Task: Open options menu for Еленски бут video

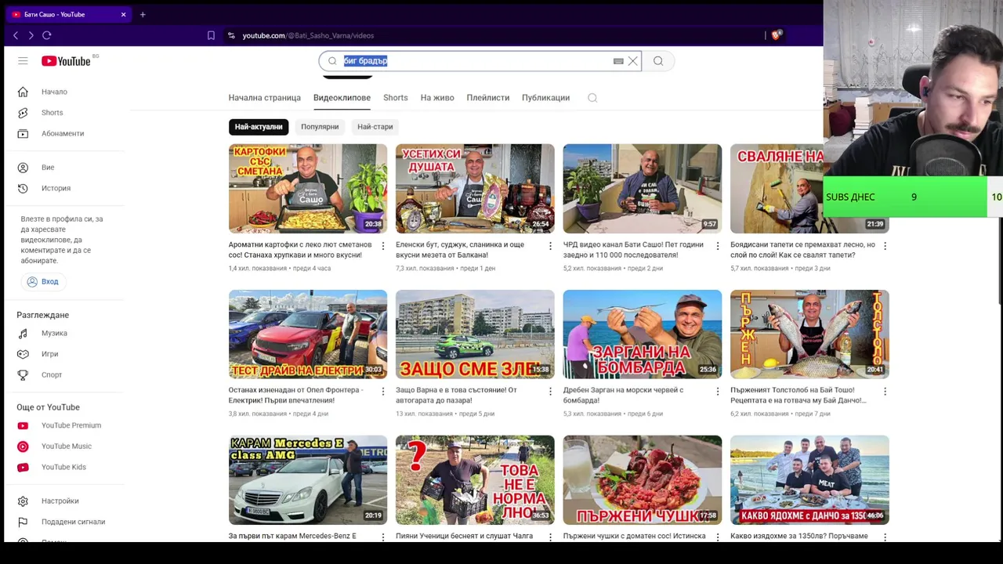Action: click(x=550, y=246)
